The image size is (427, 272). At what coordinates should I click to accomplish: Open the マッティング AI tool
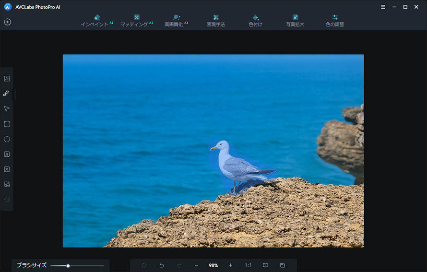[136, 21]
